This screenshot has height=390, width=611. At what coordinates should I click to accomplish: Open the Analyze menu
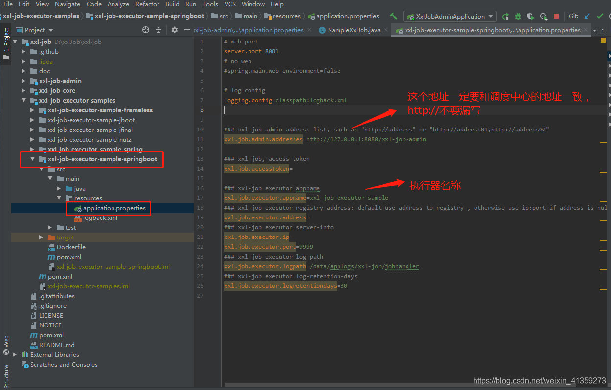118,4
